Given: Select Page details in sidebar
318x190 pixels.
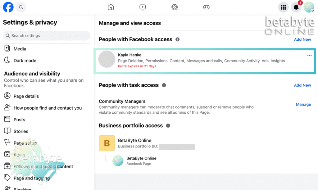Looking at the screenshot, I should coord(26,96).
